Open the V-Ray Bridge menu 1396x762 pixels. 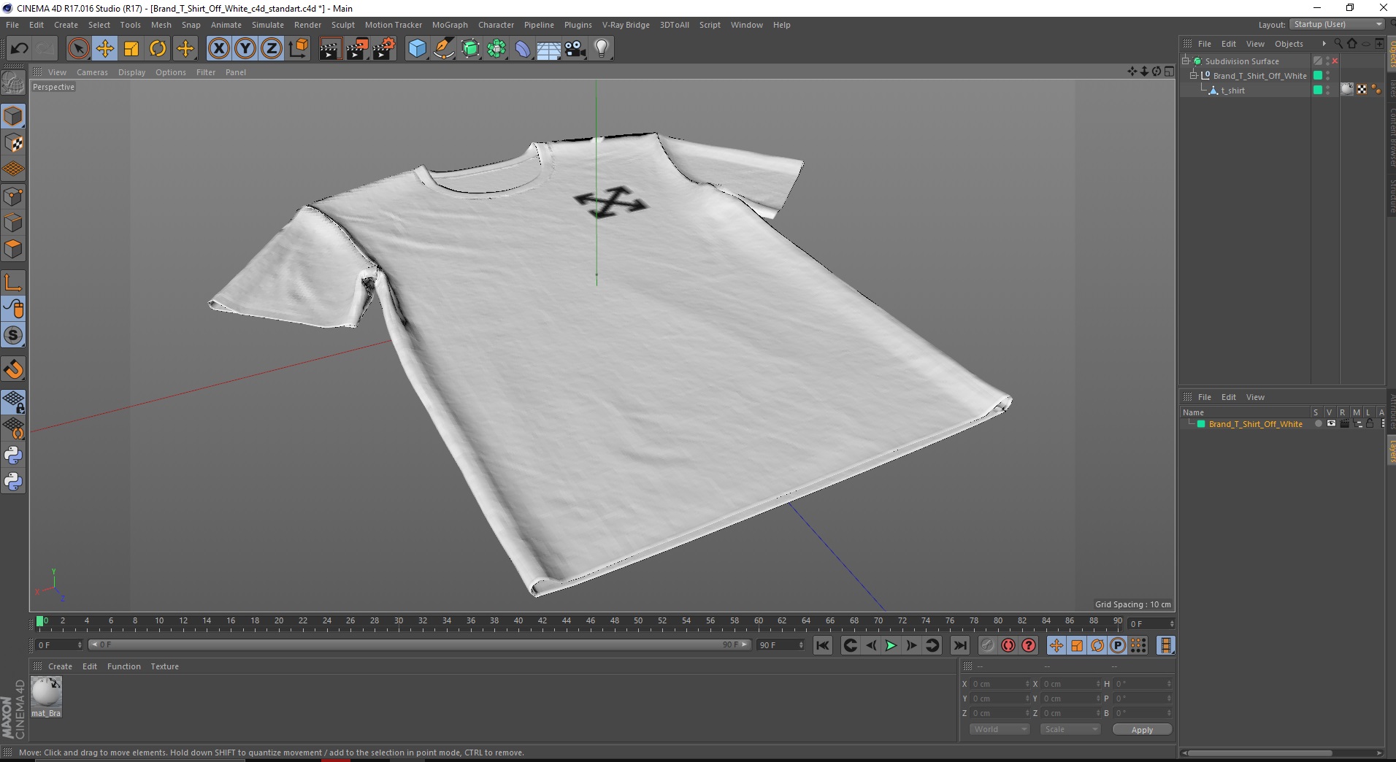tap(626, 25)
